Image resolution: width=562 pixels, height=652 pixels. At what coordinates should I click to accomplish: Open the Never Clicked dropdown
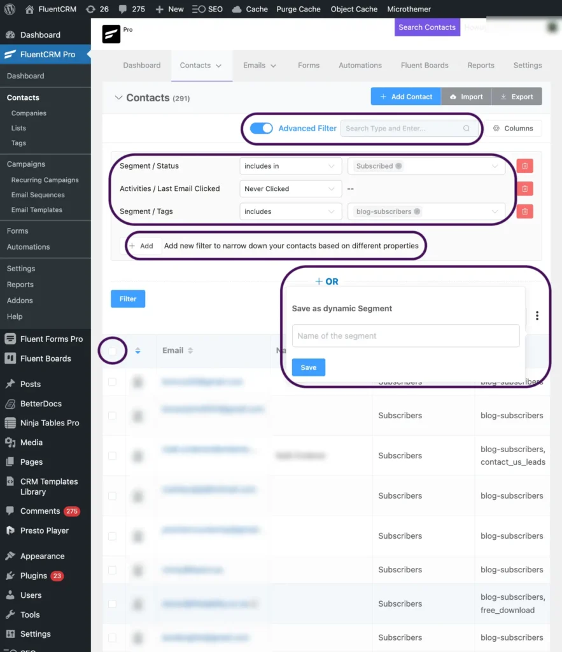(291, 188)
